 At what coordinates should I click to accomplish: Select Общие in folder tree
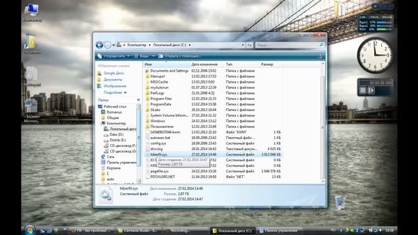tap(113, 117)
